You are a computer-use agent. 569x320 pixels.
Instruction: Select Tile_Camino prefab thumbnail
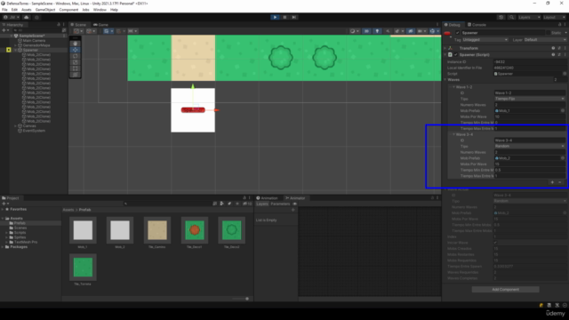[157, 230]
